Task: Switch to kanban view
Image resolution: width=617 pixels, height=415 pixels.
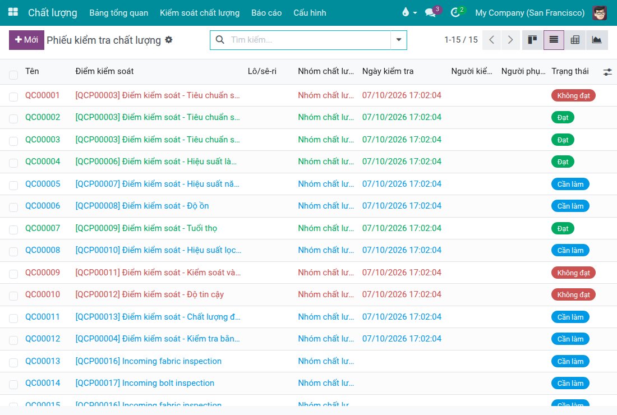Action: pos(532,40)
